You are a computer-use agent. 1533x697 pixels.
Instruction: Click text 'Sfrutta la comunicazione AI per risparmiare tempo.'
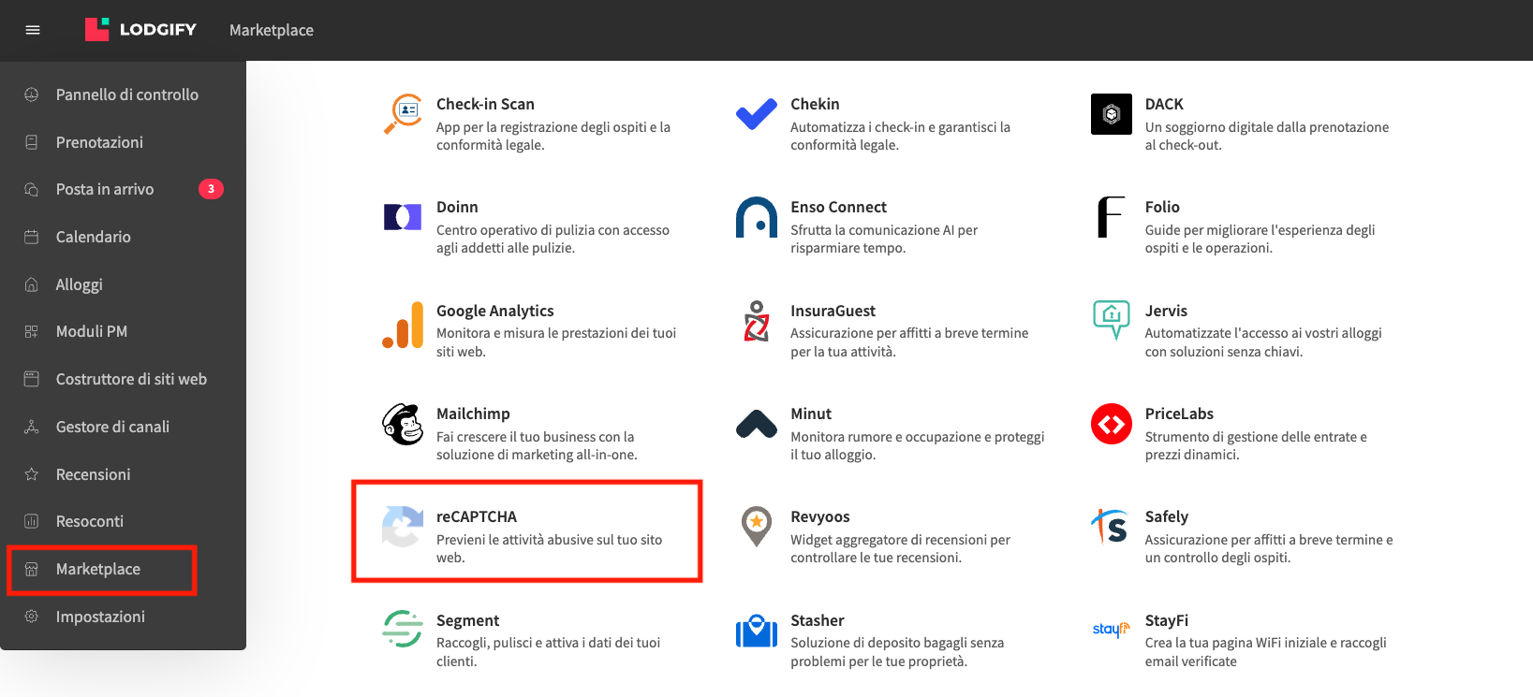coord(884,239)
